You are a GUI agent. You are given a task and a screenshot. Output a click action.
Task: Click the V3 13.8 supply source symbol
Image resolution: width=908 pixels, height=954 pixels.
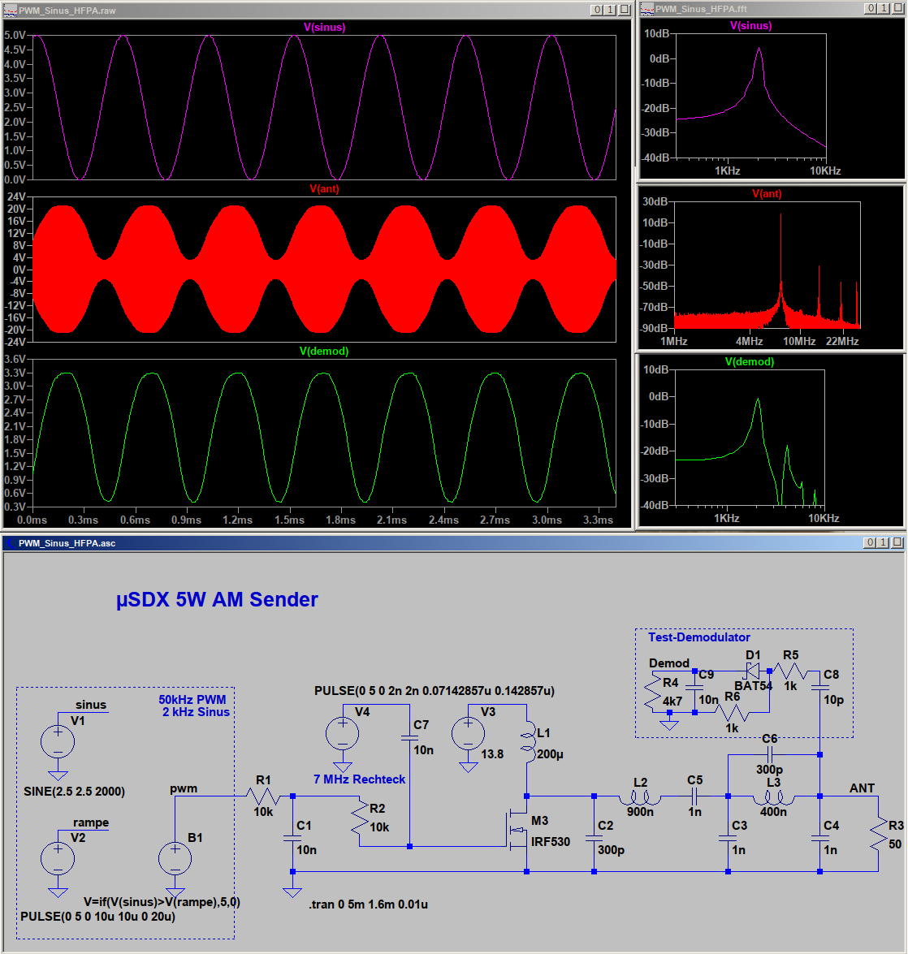469,734
